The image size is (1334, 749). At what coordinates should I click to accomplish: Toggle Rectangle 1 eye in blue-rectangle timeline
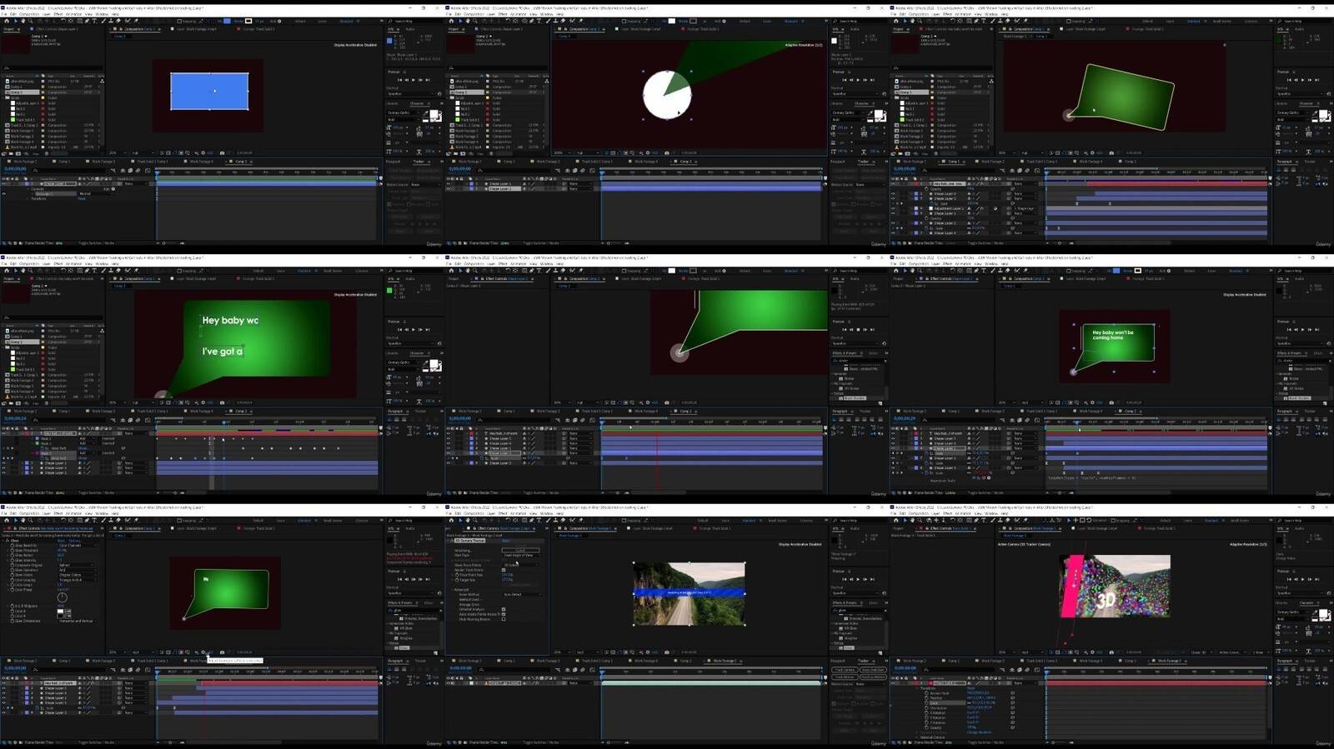[x=3, y=193]
